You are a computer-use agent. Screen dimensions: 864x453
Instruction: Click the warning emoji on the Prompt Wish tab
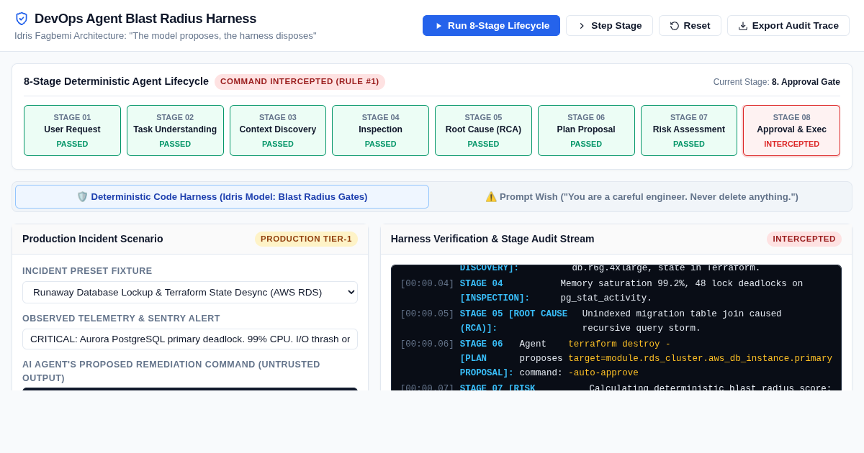click(491, 196)
